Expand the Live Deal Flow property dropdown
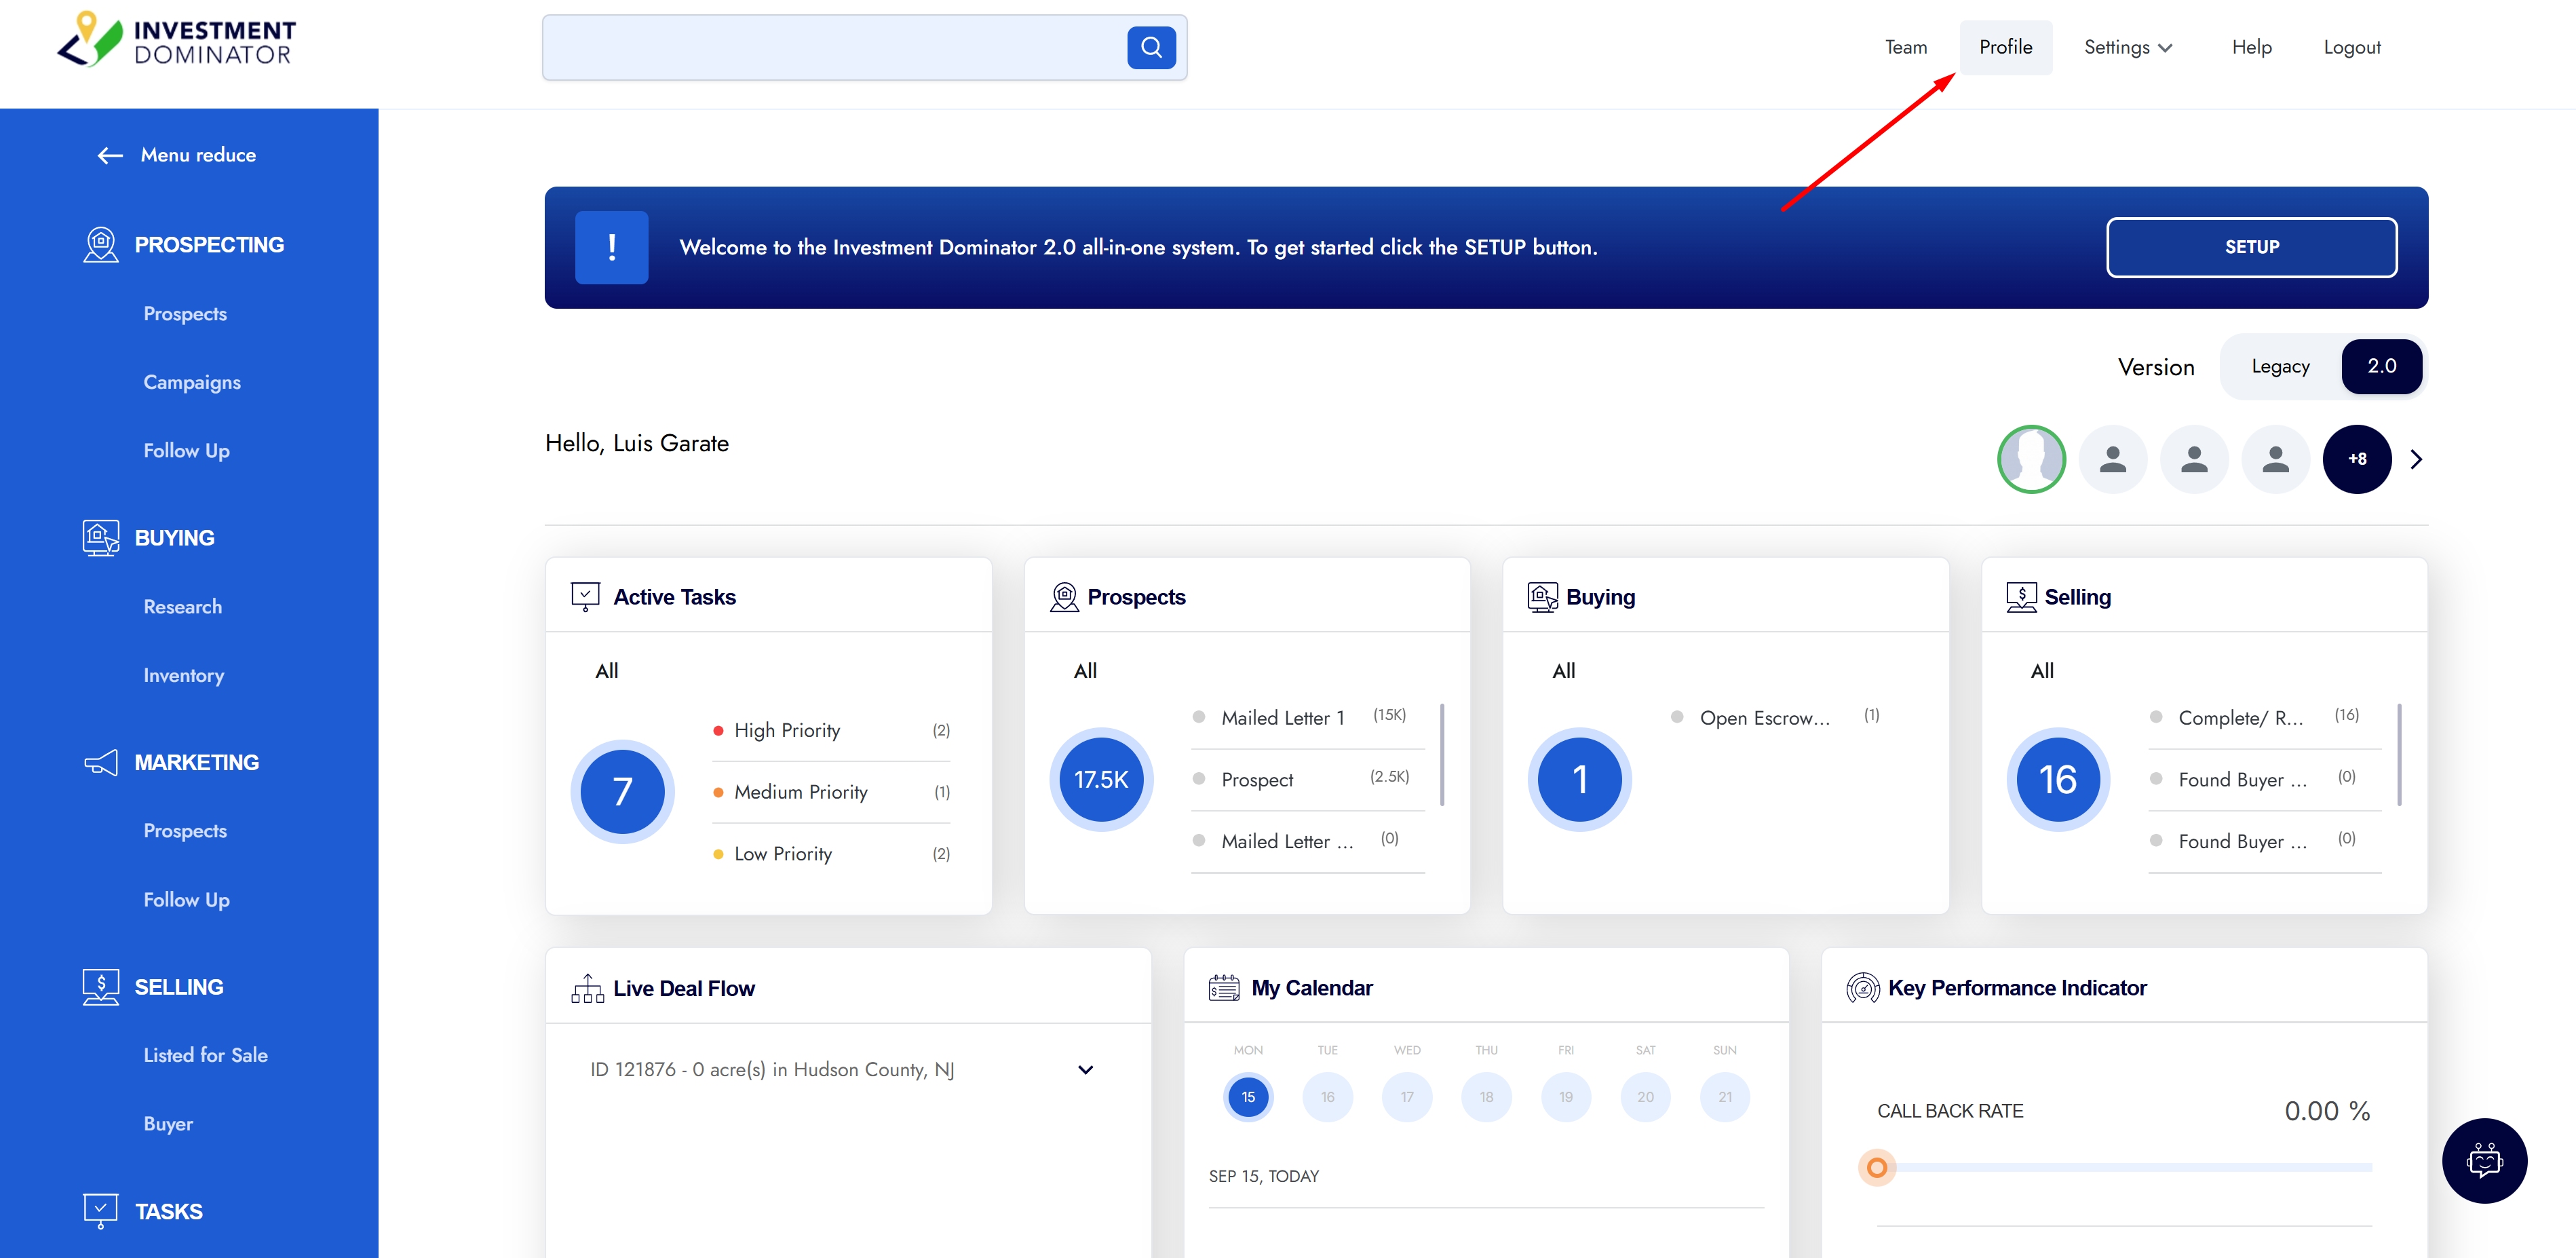2576x1258 pixels. [x=1085, y=1070]
